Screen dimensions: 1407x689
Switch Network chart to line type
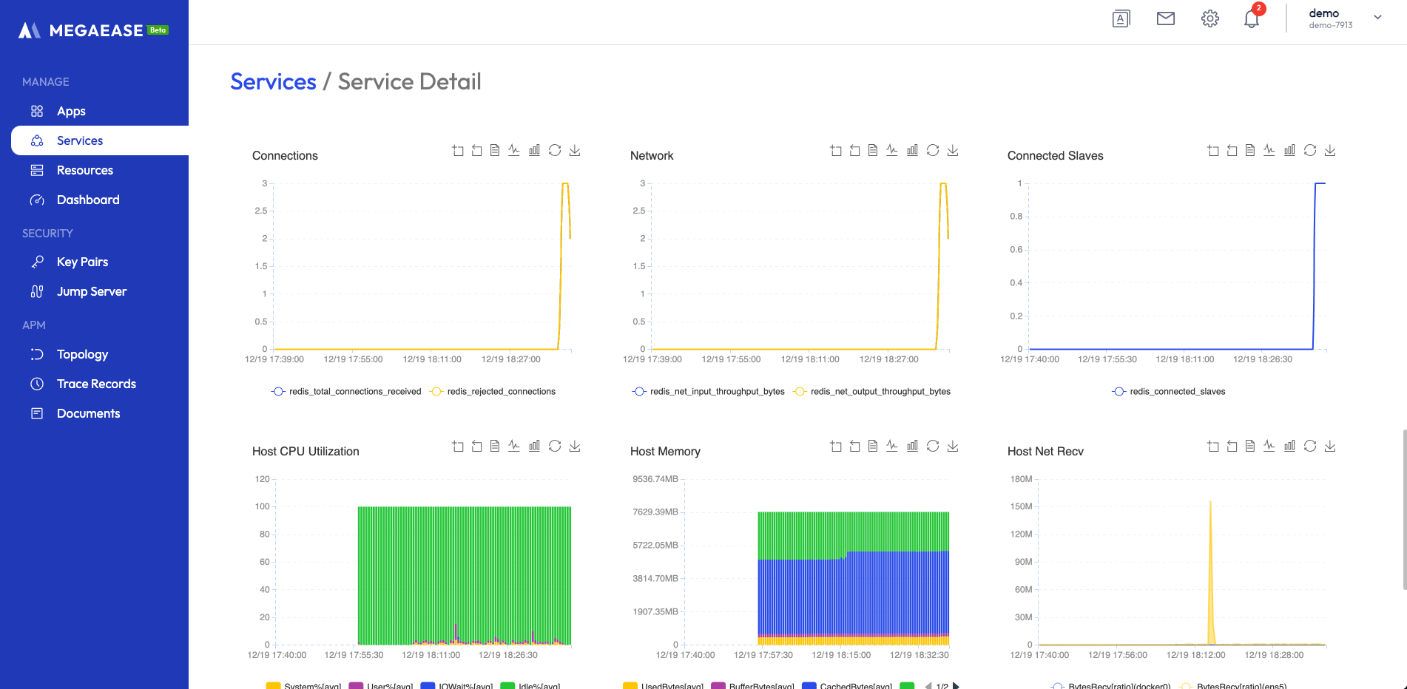892,150
